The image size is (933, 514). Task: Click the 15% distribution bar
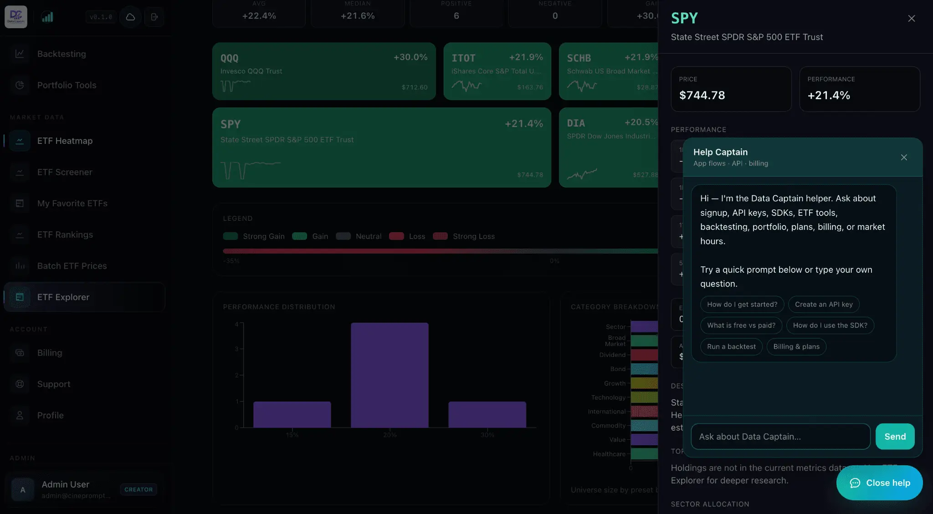[292, 415]
